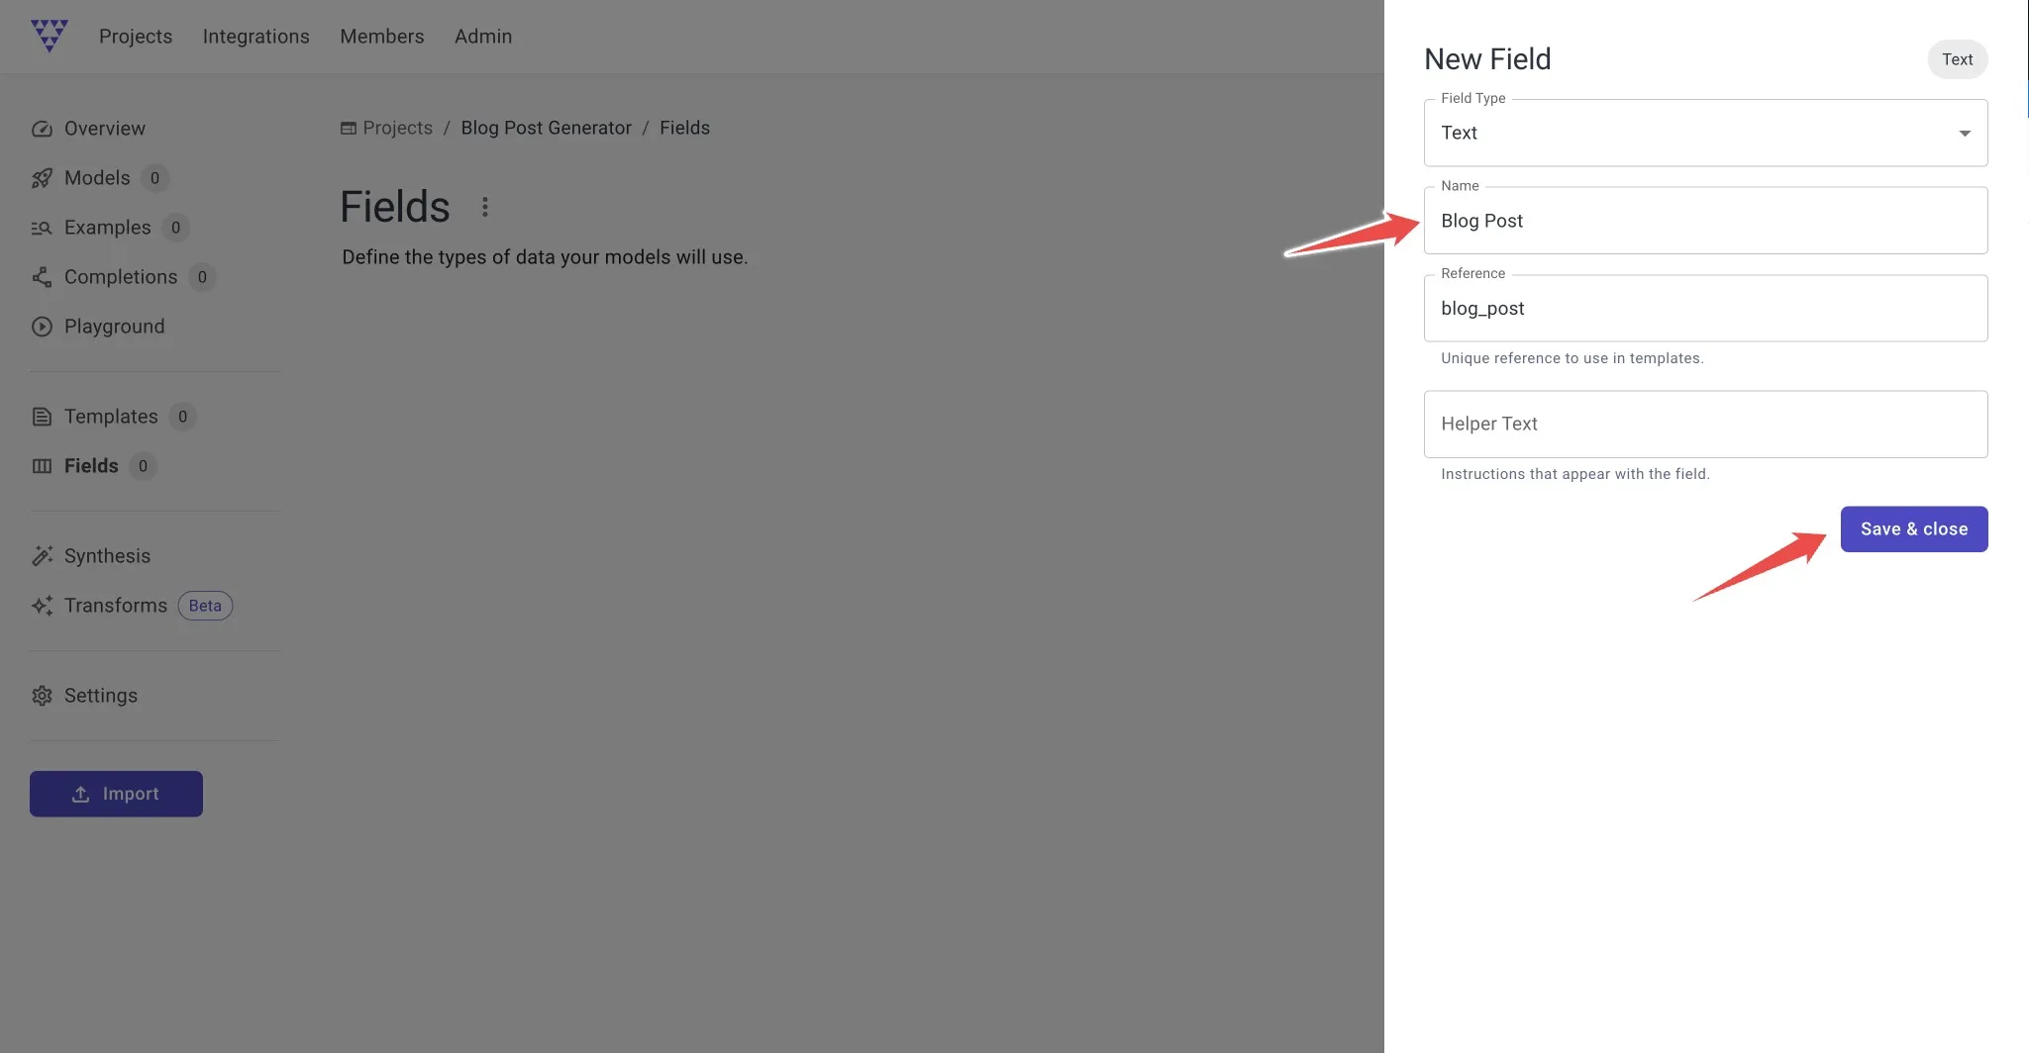Open the Members menu item
2029x1053 pixels.
point(382,37)
